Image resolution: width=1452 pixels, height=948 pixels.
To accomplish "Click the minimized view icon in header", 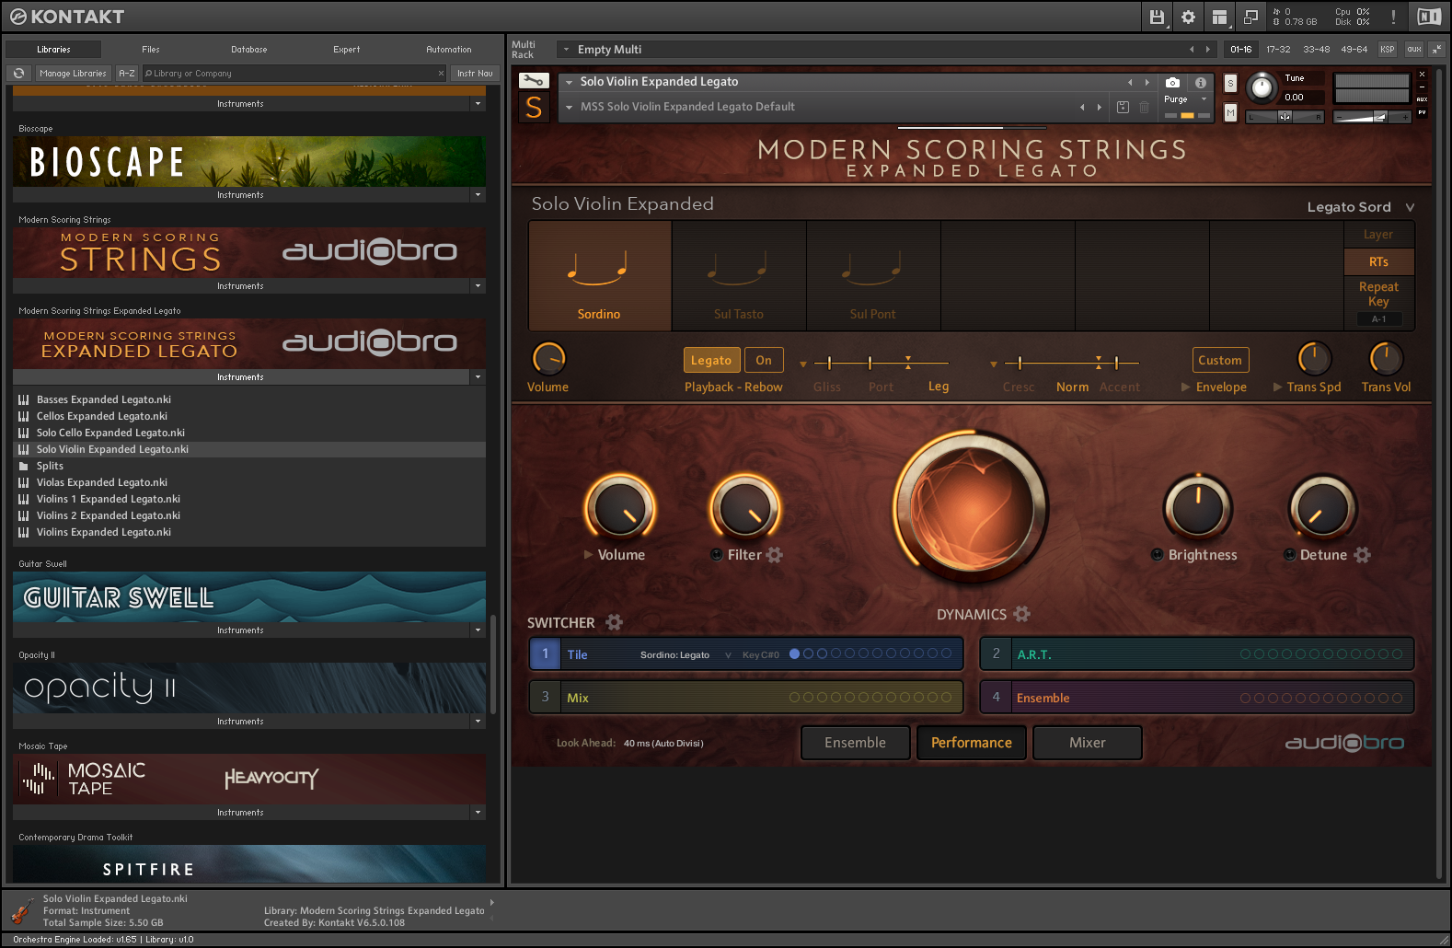I will [x=1250, y=17].
